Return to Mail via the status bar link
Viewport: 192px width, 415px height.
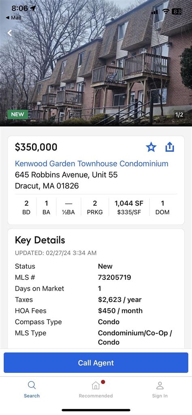tap(13, 18)
